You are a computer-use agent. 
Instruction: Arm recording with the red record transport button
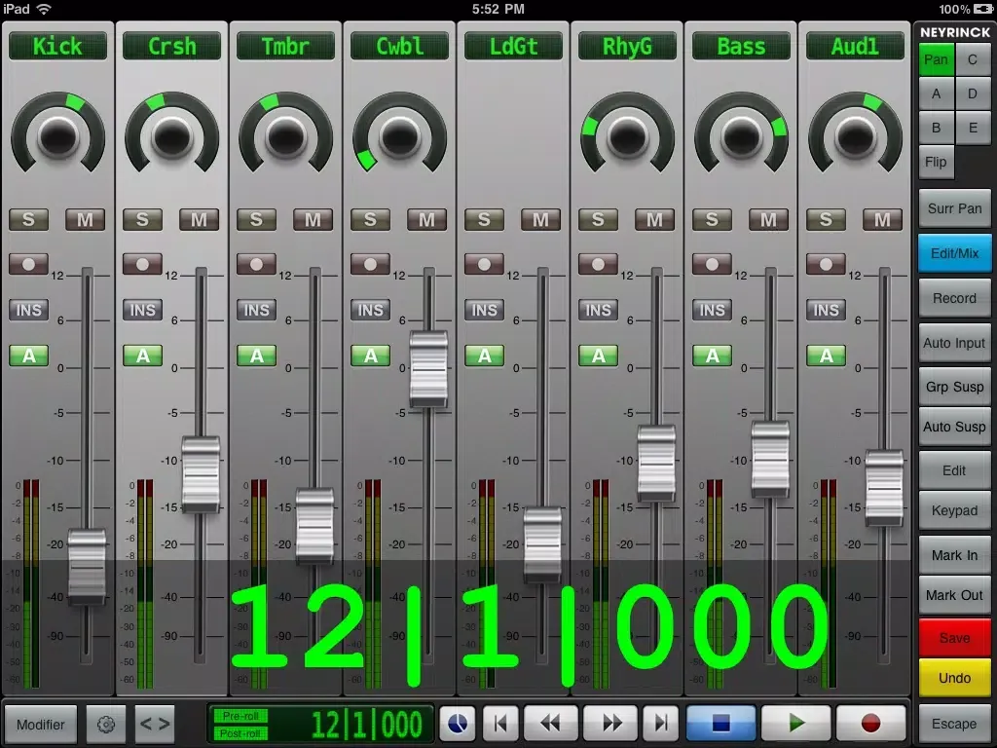click(x=870, y=724)
